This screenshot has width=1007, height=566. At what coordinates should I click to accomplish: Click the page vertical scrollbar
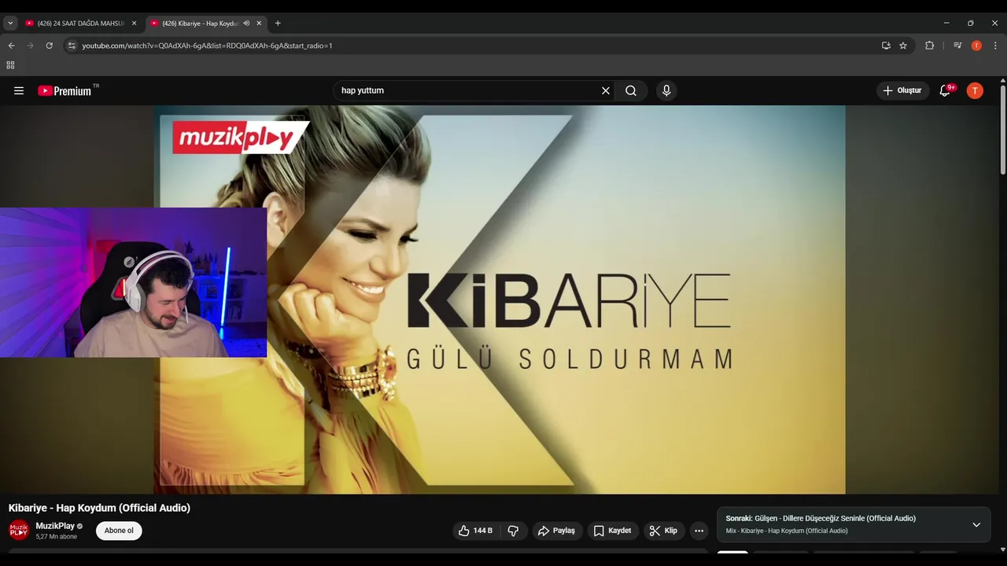pyautogui.click(x=1002, y=130)
